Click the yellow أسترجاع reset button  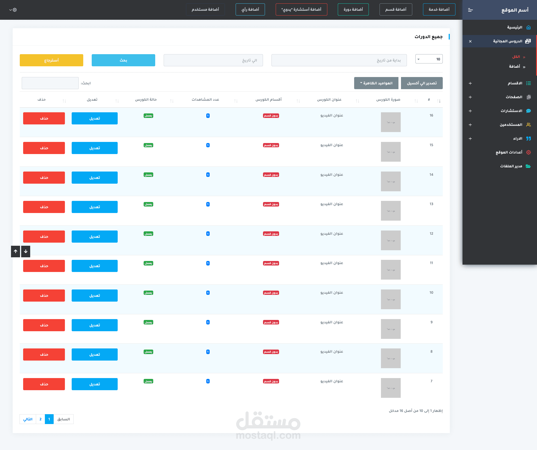(51, 60)
